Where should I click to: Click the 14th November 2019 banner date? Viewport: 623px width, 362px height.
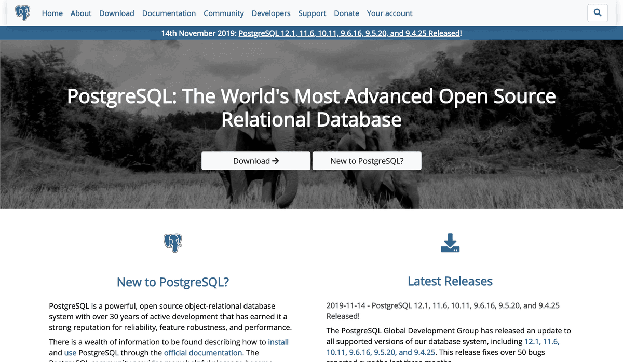click(198, 33)
